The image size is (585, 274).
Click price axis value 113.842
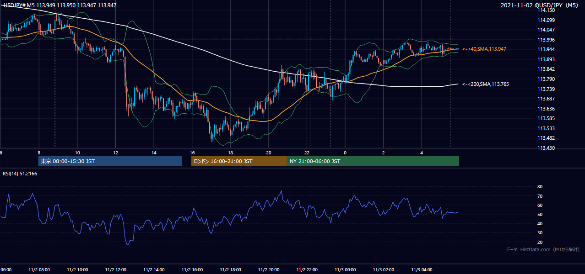coord(545,69)
